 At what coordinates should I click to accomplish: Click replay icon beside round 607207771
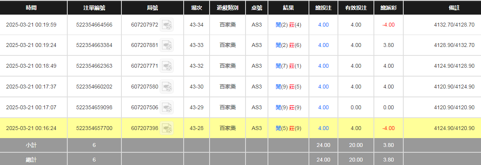(x=167, y=66)
